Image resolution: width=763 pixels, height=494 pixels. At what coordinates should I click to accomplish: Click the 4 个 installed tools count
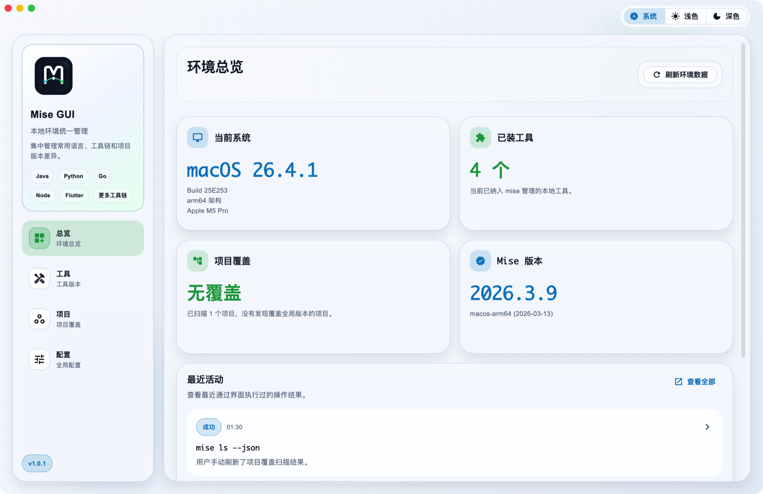point(490,170)
